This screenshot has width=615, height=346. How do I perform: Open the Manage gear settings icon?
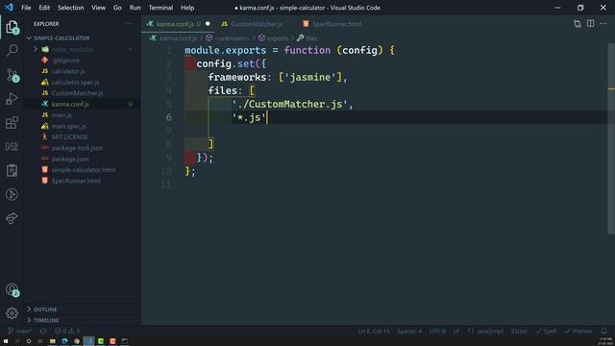pyautogui.click(x=12, y=313)
